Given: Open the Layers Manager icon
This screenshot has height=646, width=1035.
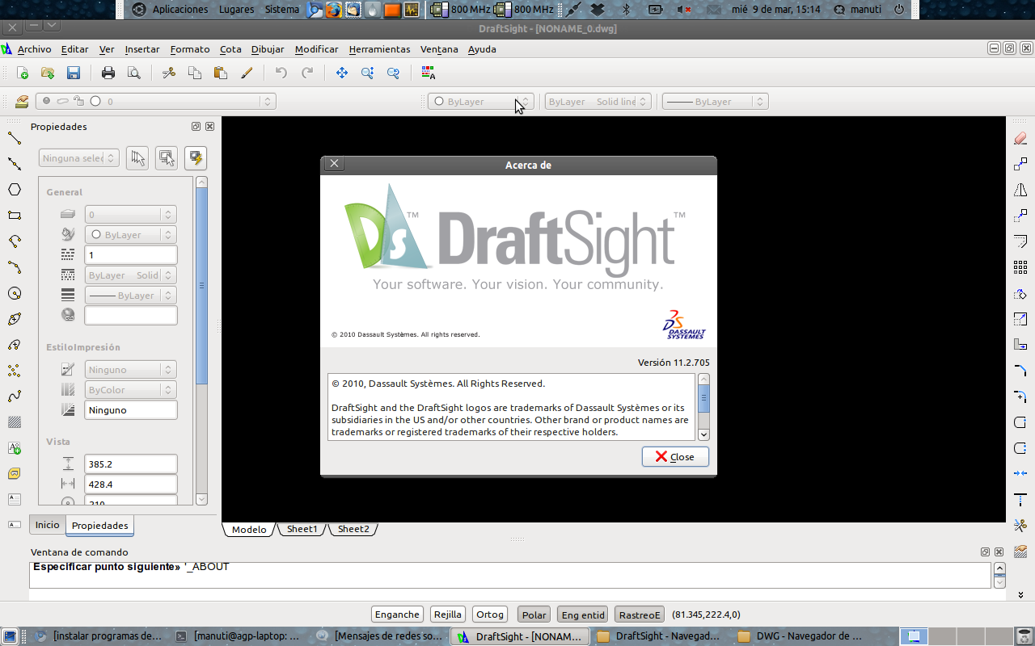Looking at the screenshot, I should pos(22,101).
